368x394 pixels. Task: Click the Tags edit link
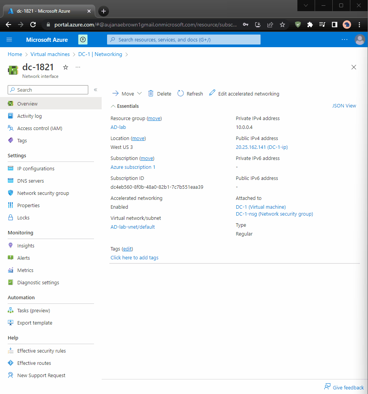(127, 249)
